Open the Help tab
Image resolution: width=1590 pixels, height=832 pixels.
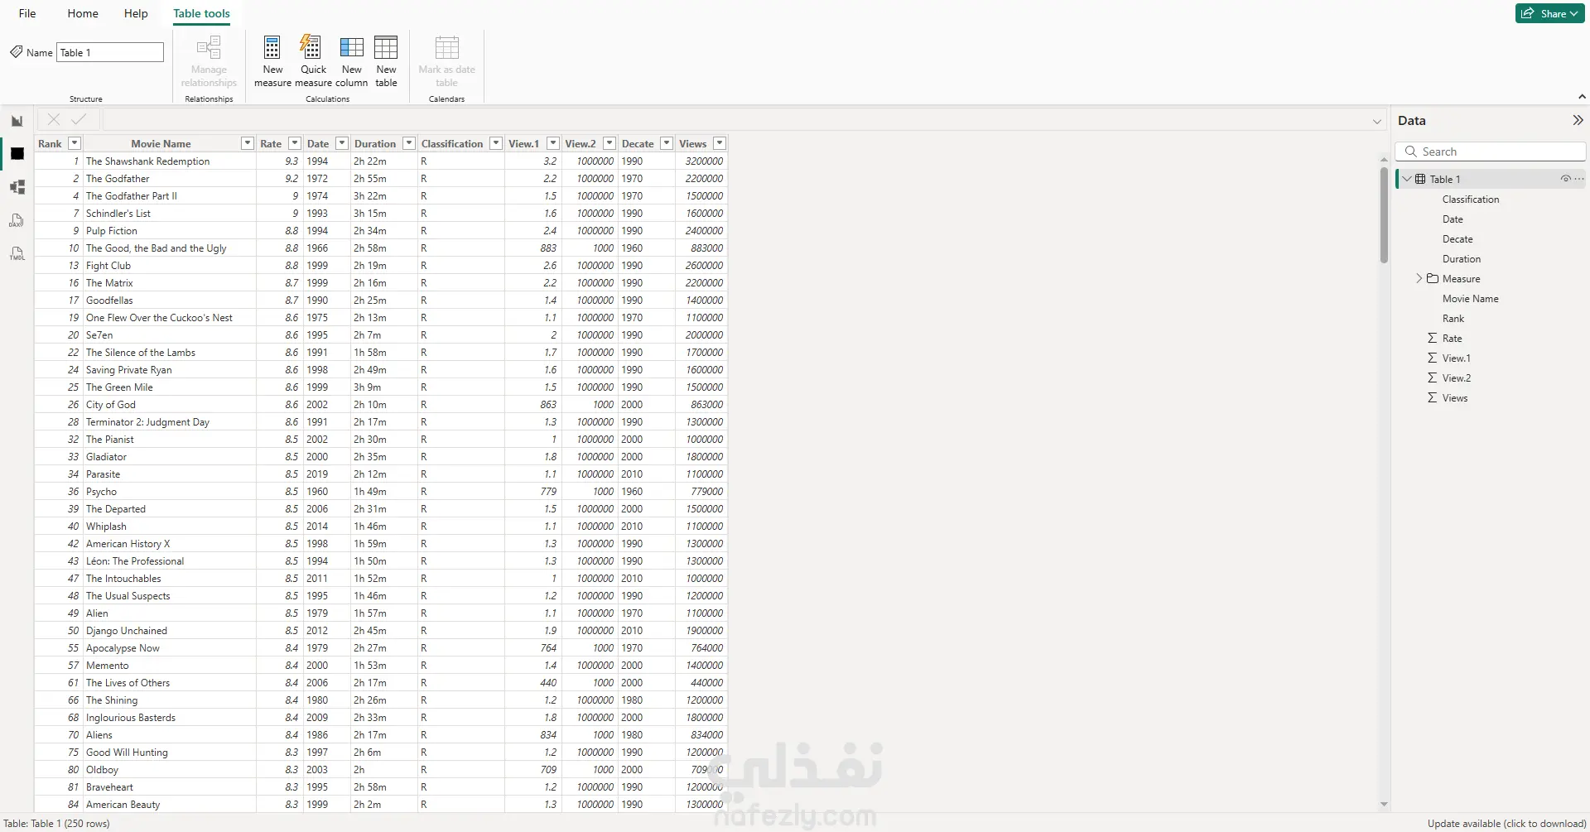point(136,13)
